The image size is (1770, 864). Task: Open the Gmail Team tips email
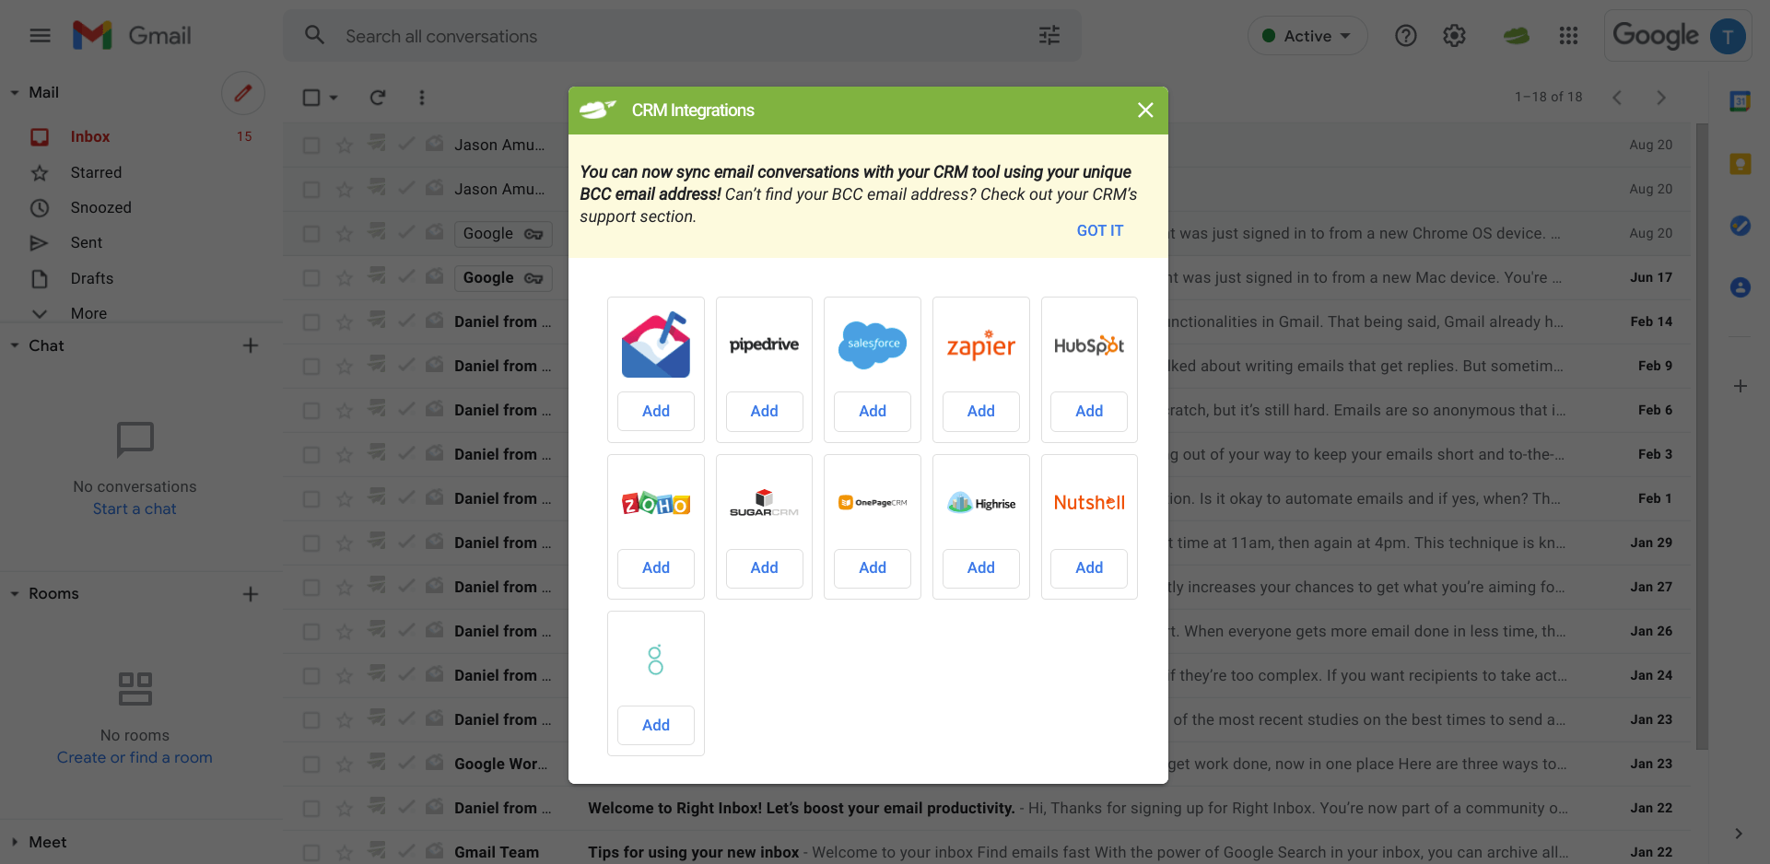click(x=986, y=852)
